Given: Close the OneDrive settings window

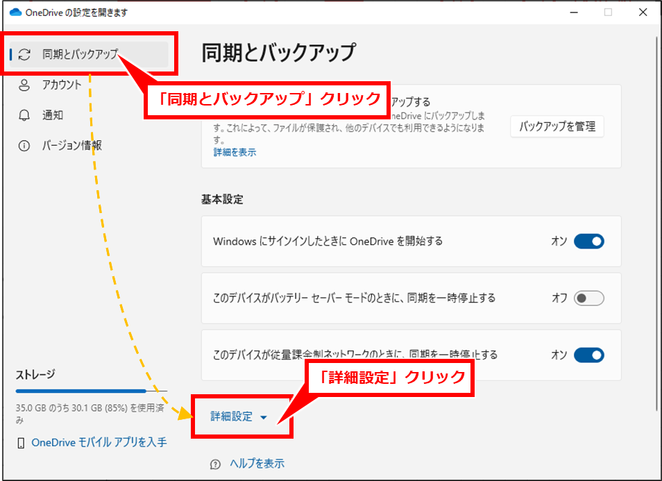Looking at the screenshot, I should (x=643, y=12).
